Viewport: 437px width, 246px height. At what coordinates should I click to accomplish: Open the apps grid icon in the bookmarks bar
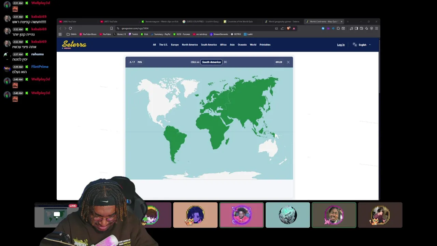click(x=60, y=34)
